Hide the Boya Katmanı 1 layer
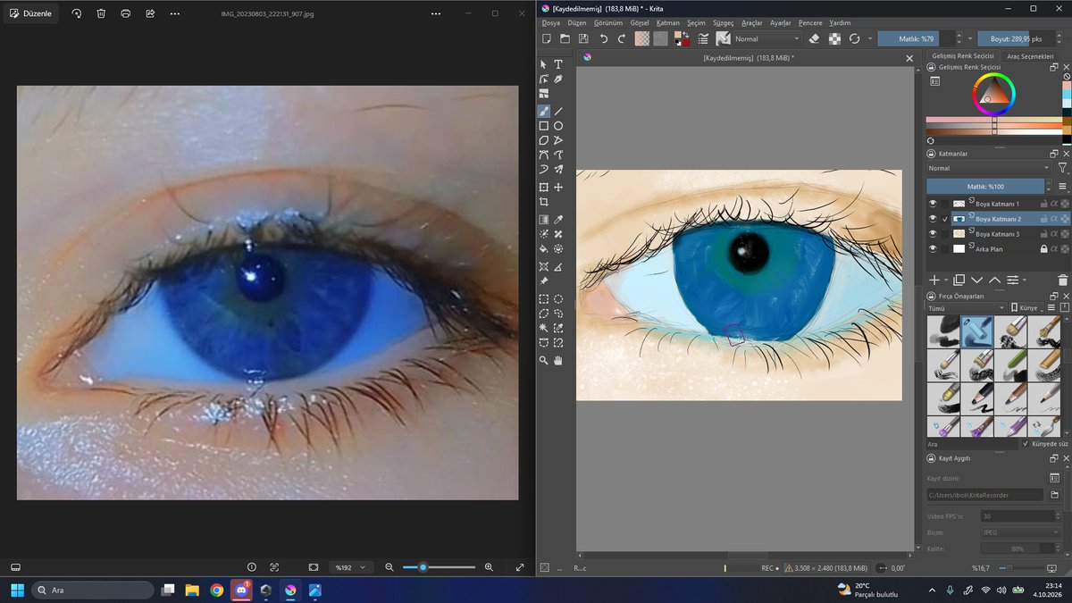The width and height of the screenshot is (1072, 603). click(933, 204)
